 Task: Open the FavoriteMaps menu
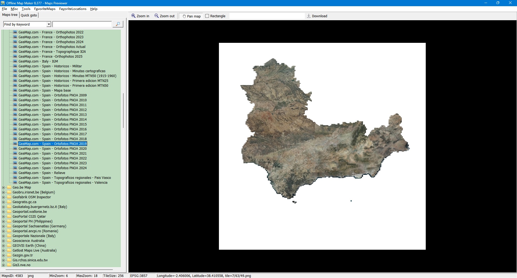pos(45,9)
